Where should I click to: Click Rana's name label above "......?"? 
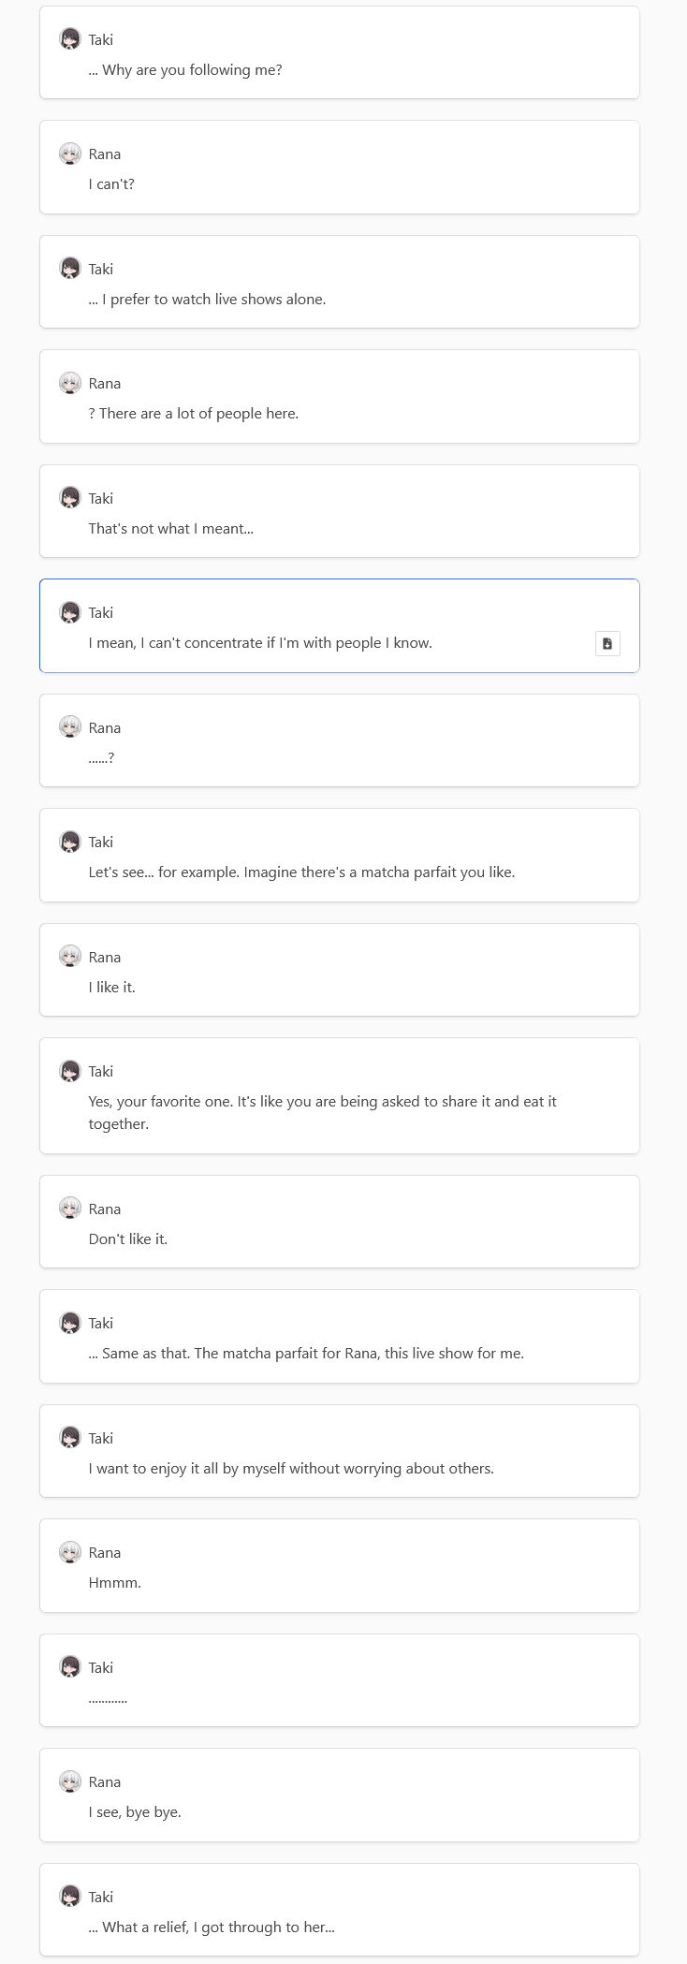click(x=105, y=728)
